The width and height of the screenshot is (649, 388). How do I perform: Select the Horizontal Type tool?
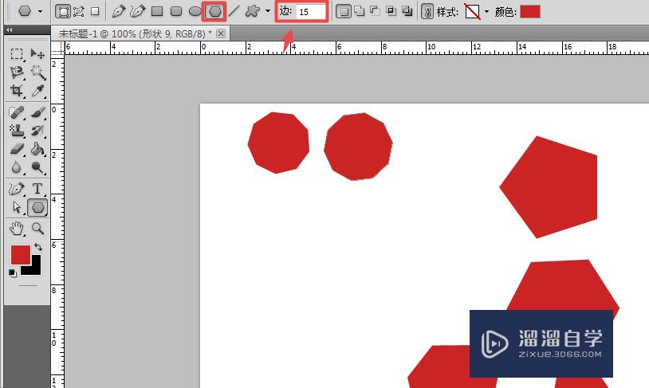pyautogui.click(x=37, y=189)
